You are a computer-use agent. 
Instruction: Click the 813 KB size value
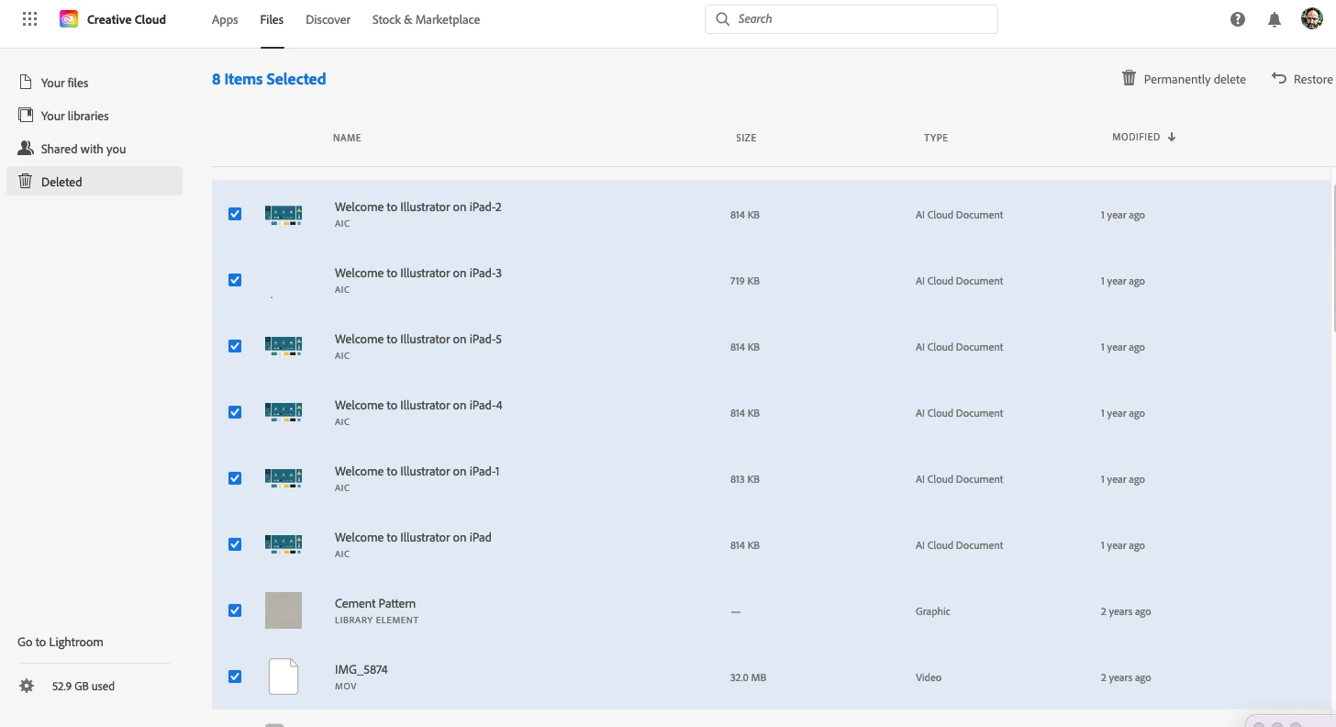click(745, 479)
